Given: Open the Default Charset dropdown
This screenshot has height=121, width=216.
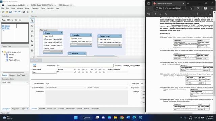Looking at the screenshot, I should click(x=65, y=87).
